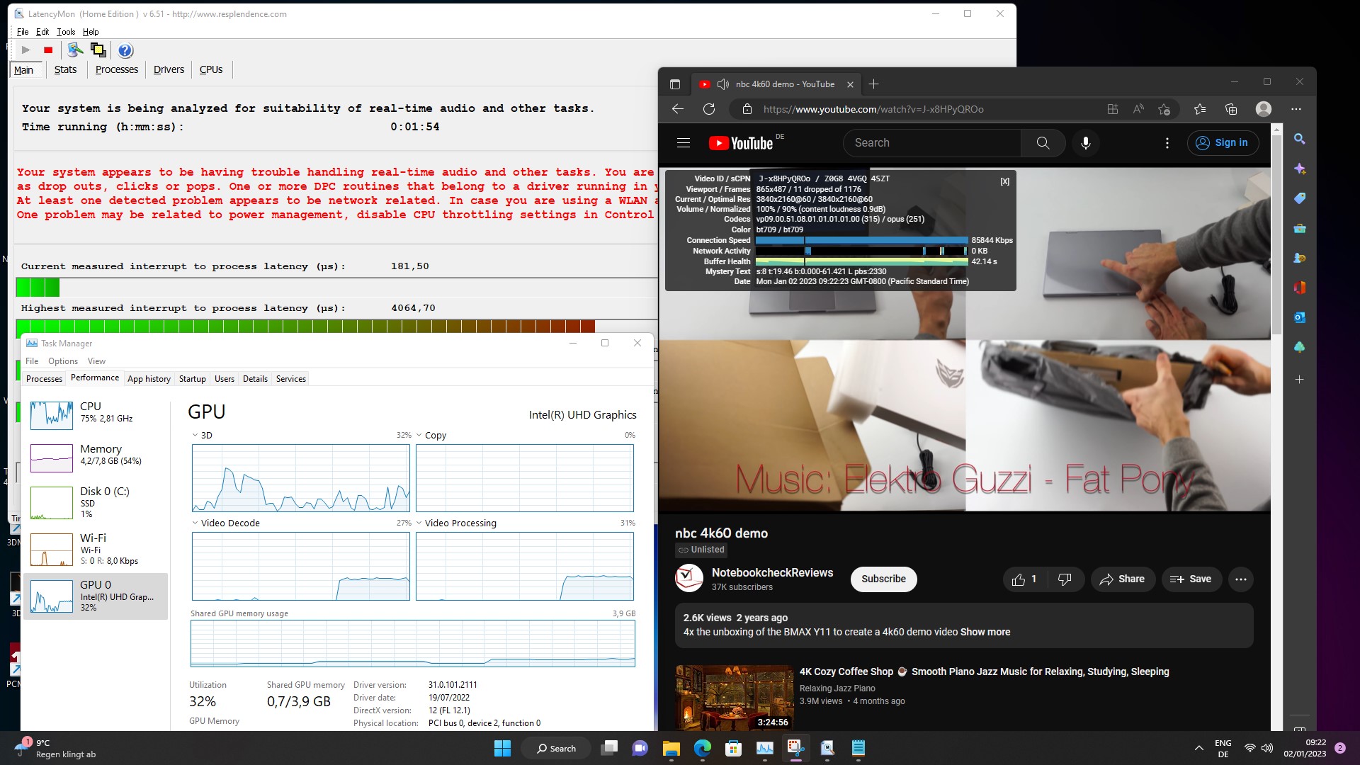Click the green Play monitoring icon in LatencyMon
The height and width of the screenshot is (765, 1360).
(25, 50)
